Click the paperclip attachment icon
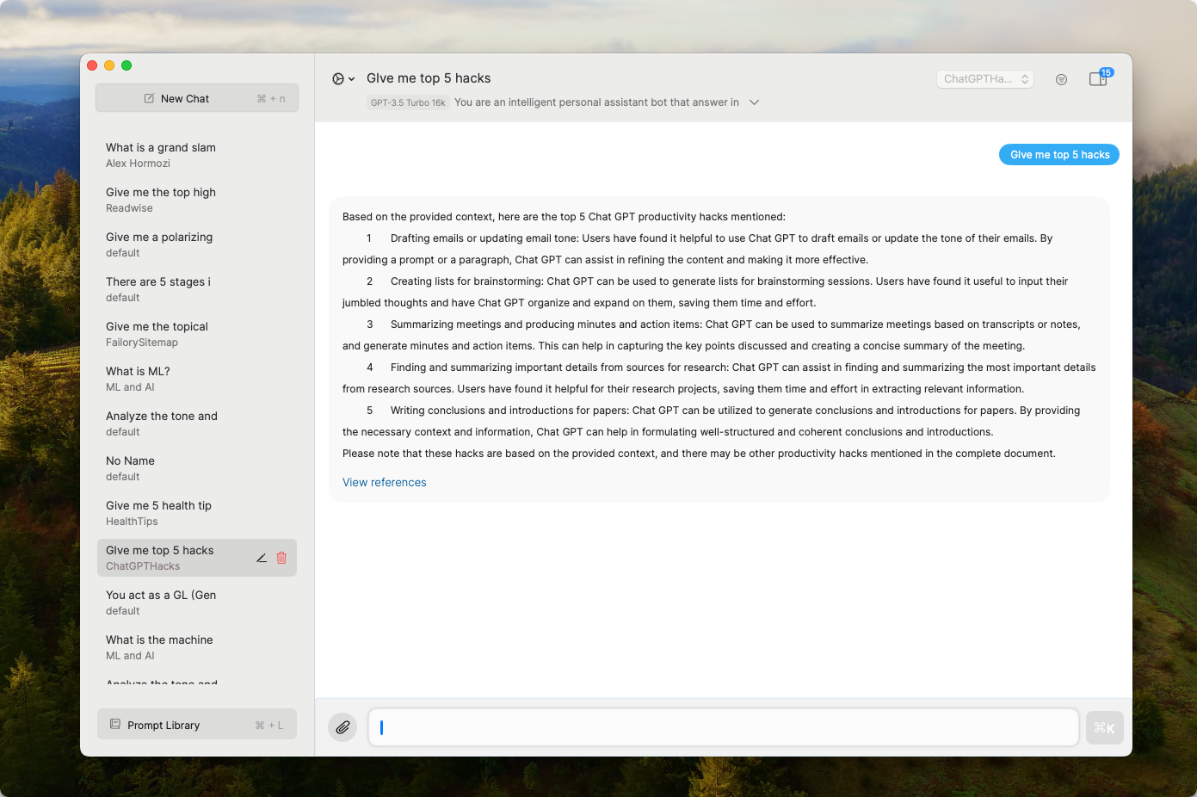 (342, 727)
